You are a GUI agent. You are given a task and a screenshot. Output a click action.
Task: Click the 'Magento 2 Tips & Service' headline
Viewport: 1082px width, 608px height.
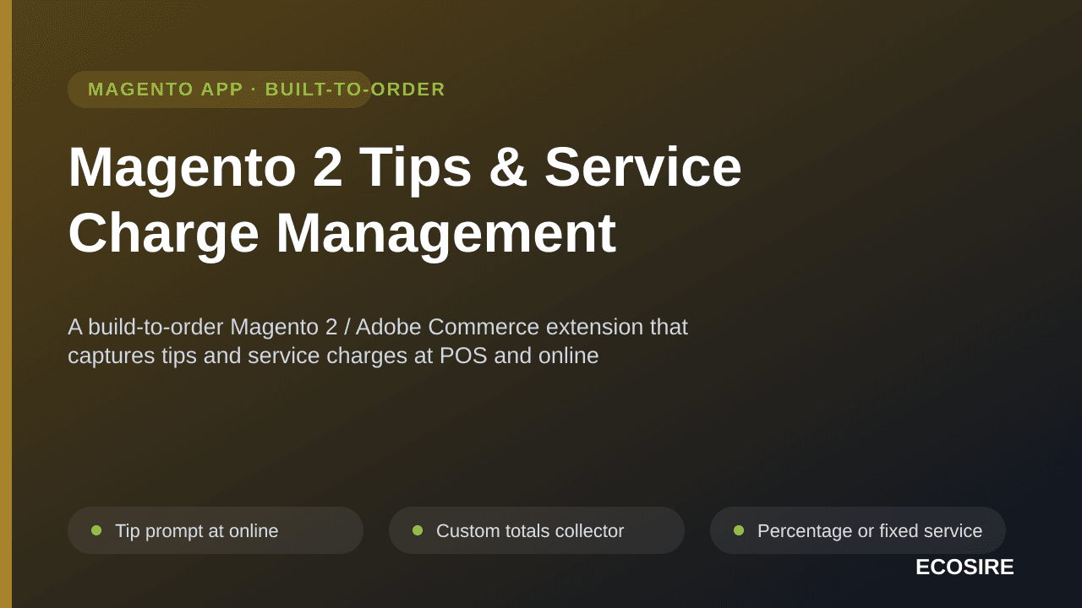405,167
